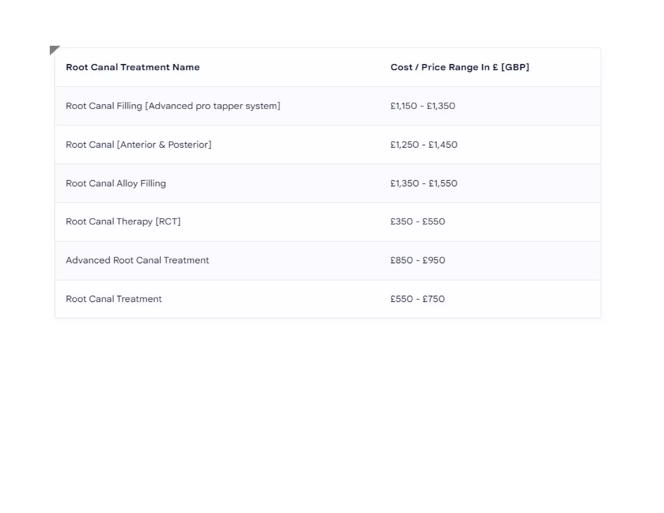The width and height of the screenshot is (664, 513).
Task: Click the [RCT] abbreviation text
Action: 168,221
